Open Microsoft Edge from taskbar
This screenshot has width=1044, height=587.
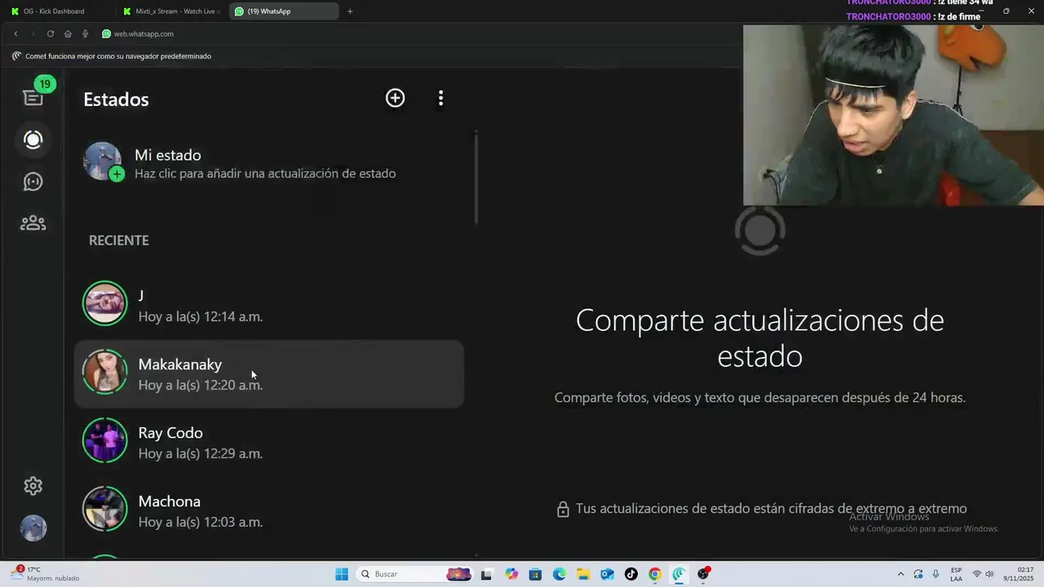tap(560, 574)
